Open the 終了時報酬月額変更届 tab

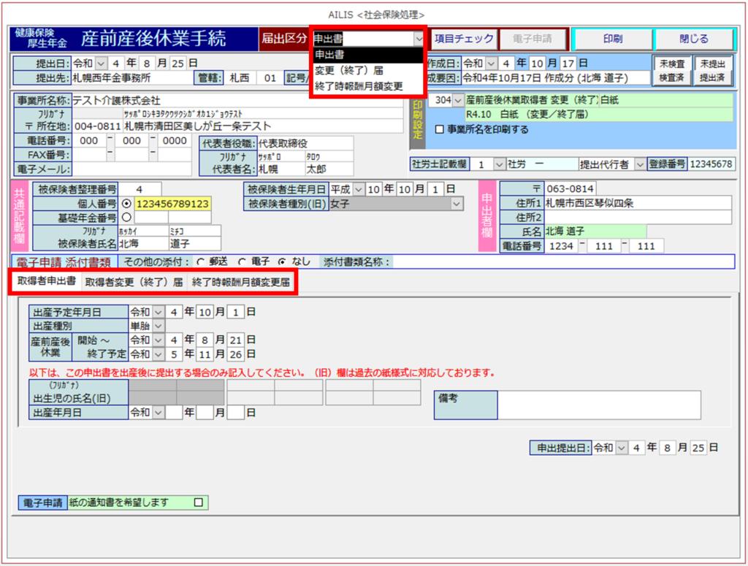(240, 282)
